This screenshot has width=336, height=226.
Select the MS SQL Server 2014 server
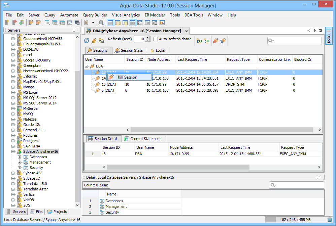tap(40, 103)
